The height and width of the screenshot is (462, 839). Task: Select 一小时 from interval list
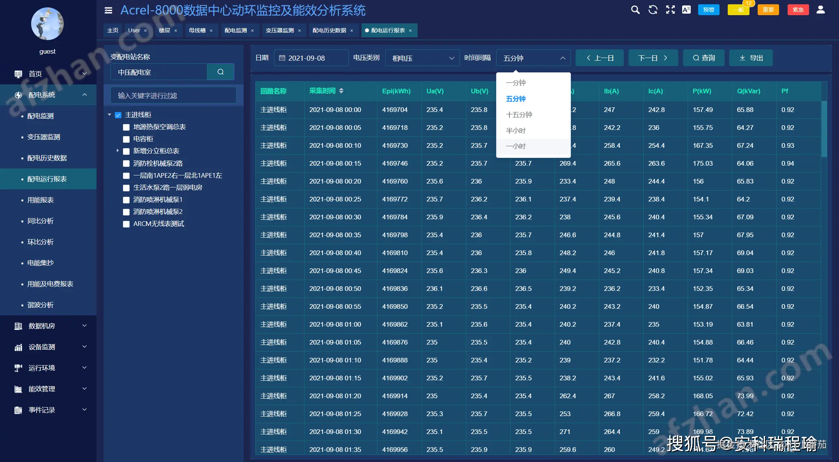pyautogui.click(x=534, y=146)
